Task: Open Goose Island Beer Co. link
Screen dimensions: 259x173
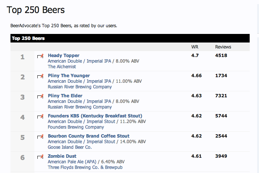Action: [70, 147]
